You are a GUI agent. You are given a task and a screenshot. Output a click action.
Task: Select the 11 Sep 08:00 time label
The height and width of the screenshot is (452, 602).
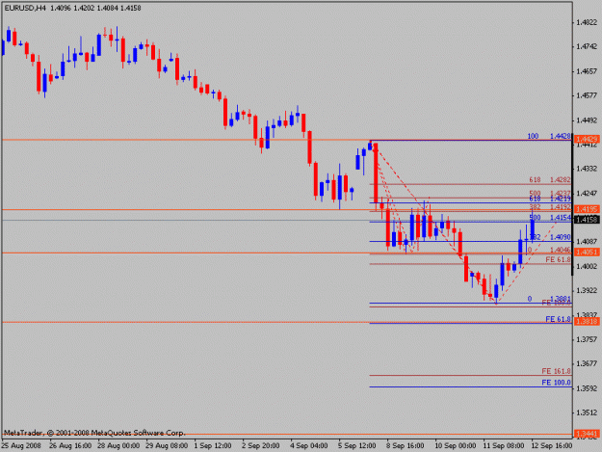(x=504, y=445)
